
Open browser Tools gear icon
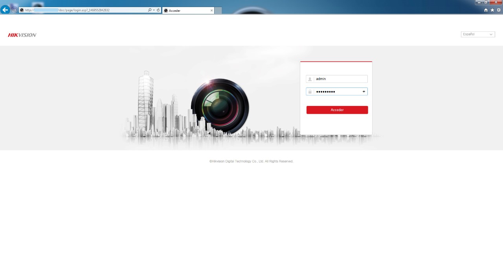coord(499,10)
